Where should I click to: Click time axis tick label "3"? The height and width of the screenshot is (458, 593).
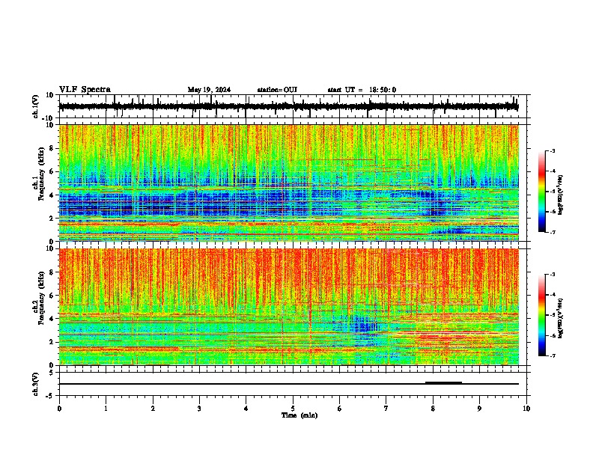pyautogui.click(x=199, y=409)
